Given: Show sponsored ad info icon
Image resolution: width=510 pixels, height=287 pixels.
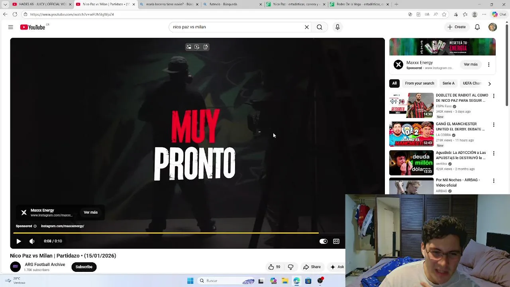Looking at the screenshot, I should [35, 226].
